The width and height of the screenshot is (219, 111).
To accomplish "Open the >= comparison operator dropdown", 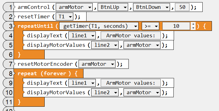I will [x=150, y=26].
